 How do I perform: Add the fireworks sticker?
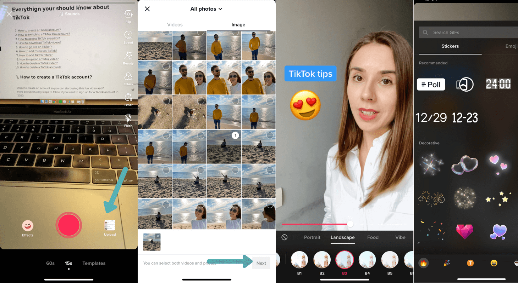pos(431,198)
